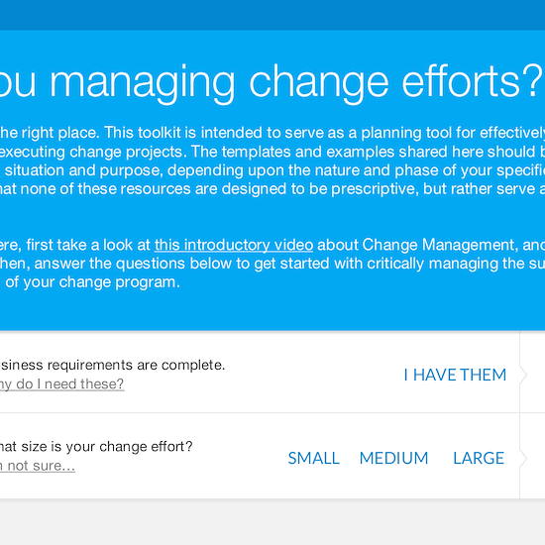Choose LARGE as the change effort size
Screen dimensions: 545x545
coord(479,458)
